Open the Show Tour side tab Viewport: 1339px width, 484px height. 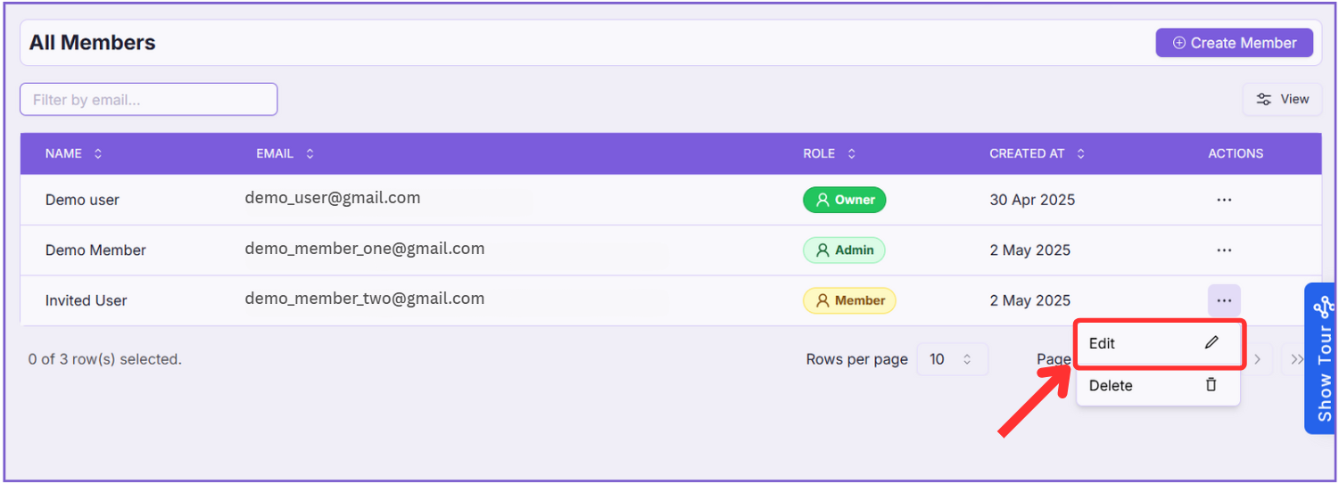click(x=1322, y=358)
